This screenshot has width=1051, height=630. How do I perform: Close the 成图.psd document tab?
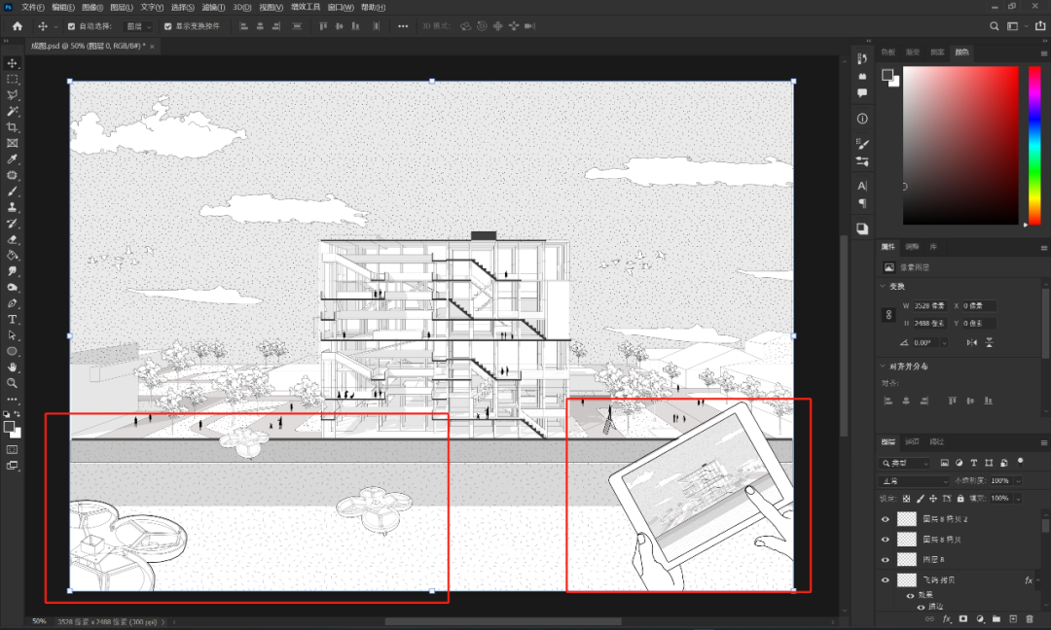tap(152, 47)
